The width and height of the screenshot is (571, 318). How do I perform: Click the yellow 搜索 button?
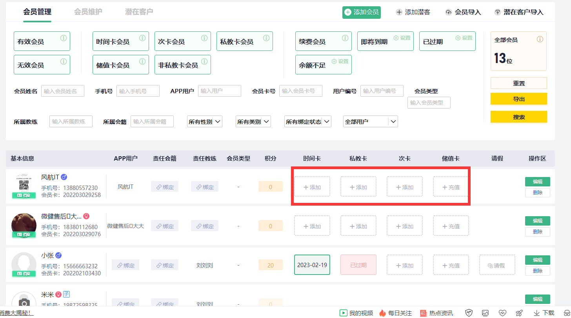click(x=518, y=117)
